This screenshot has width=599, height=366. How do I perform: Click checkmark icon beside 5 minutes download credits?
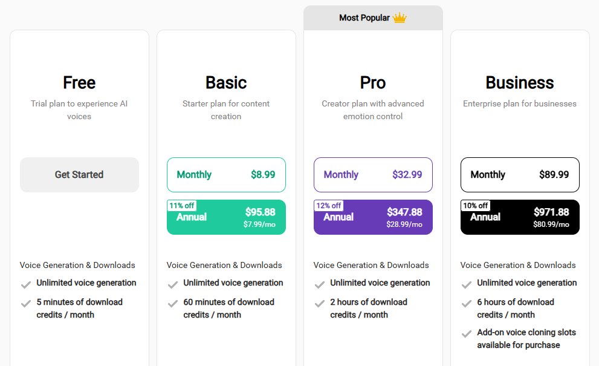[26, 304]
